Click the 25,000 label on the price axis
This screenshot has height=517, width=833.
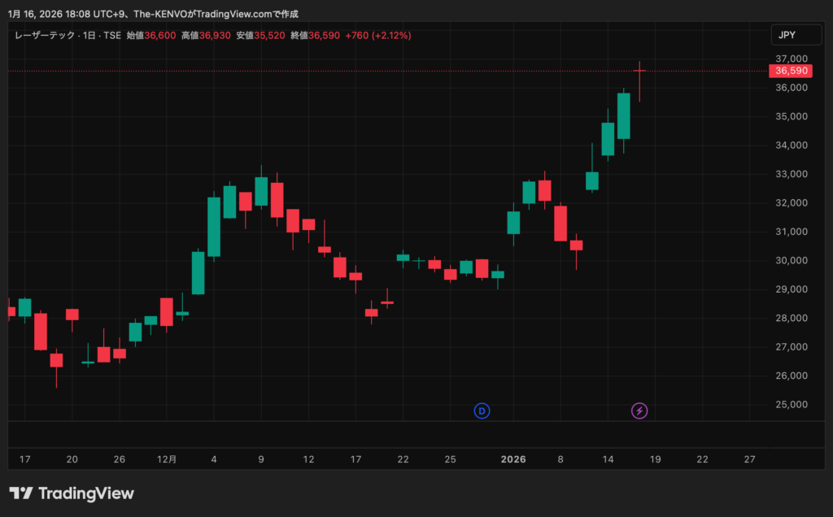coord(790,405)
